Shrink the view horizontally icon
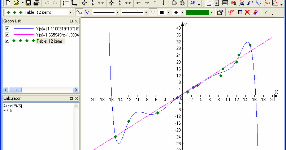Image resolution: width=286 pixels, height=150 pixels. pos(128,3)
